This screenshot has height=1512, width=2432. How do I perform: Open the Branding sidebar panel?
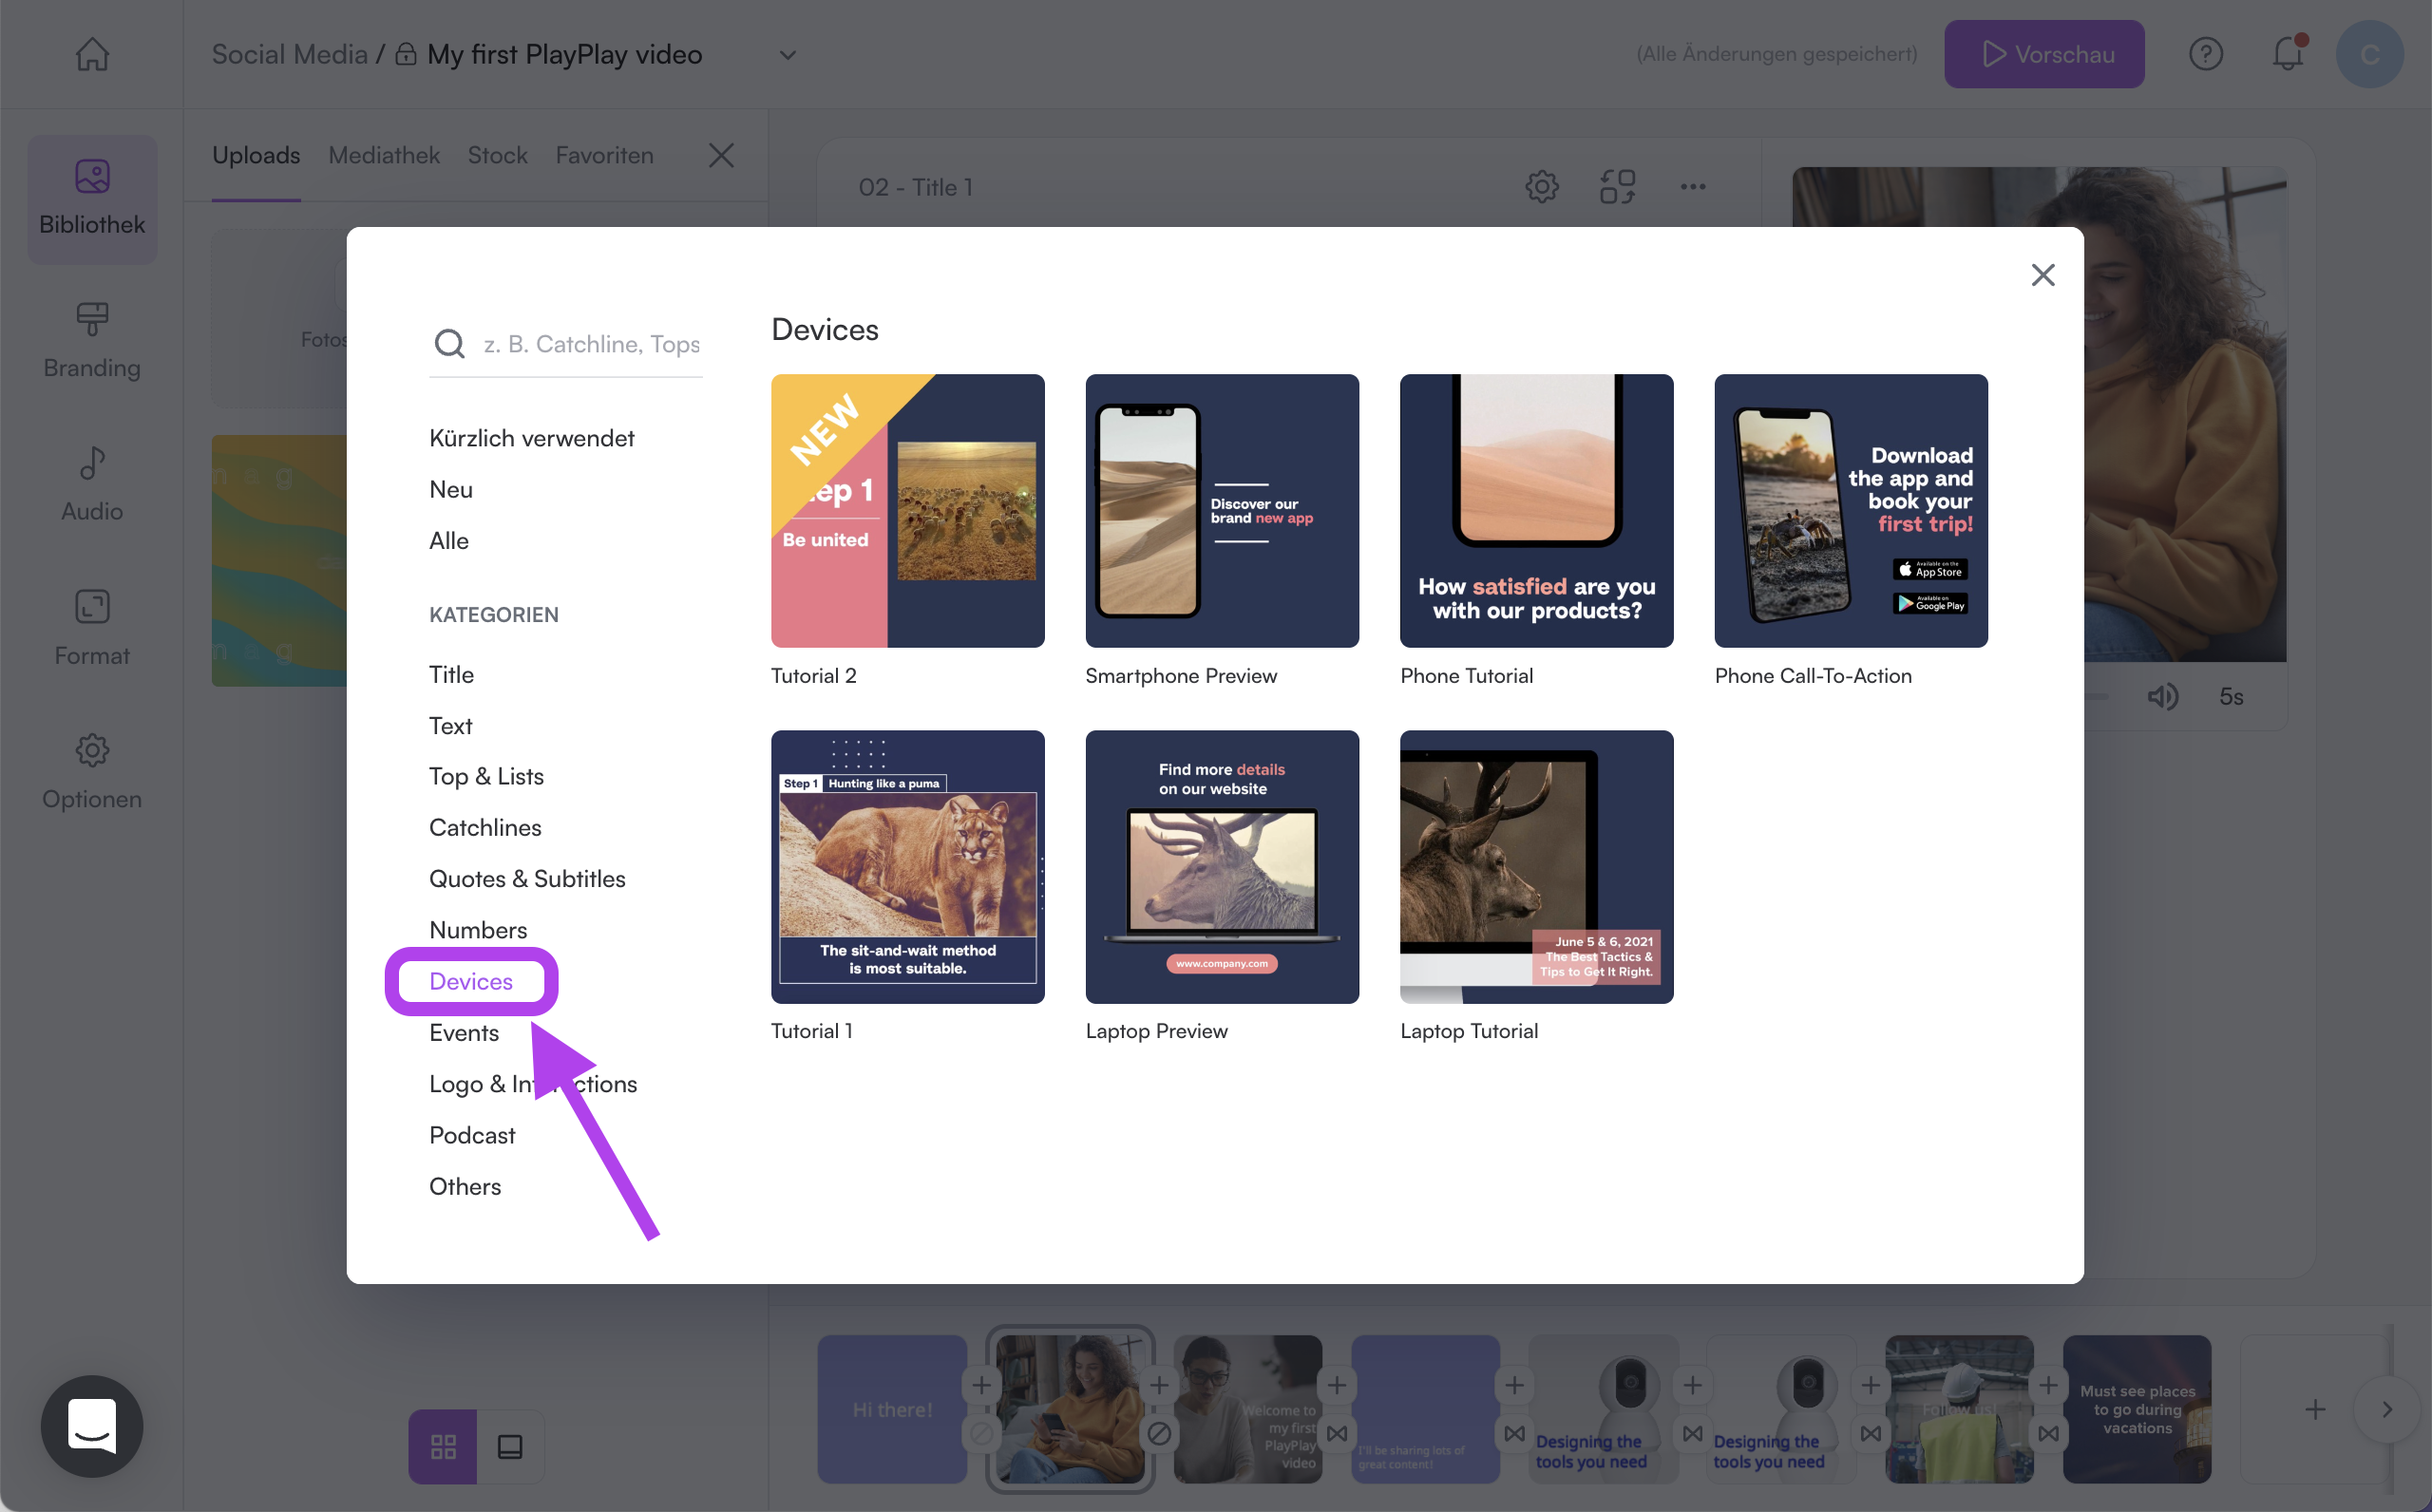(x=92, y=341)
